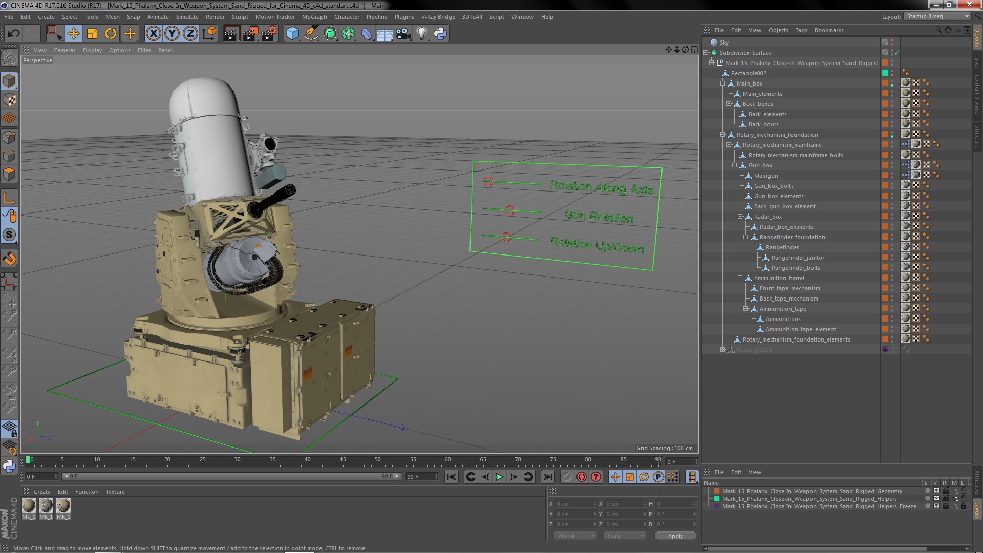983x553 pixels.
Task: Select the first Mk_1 material thumbnail
Action: (x=29, y=506)
